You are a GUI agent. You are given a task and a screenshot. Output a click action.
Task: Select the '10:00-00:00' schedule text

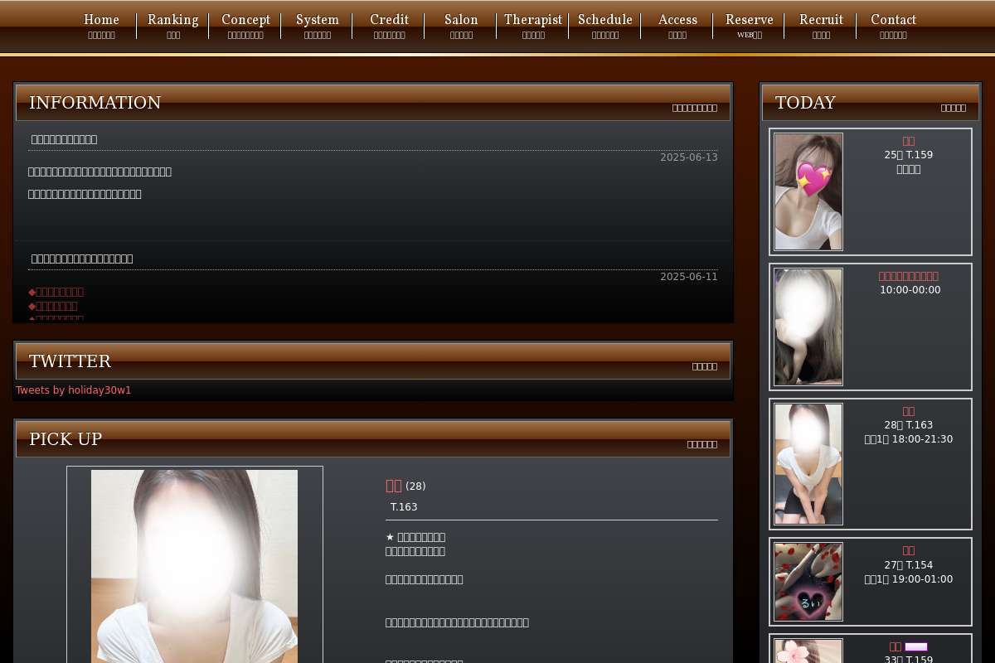[910, 290]
